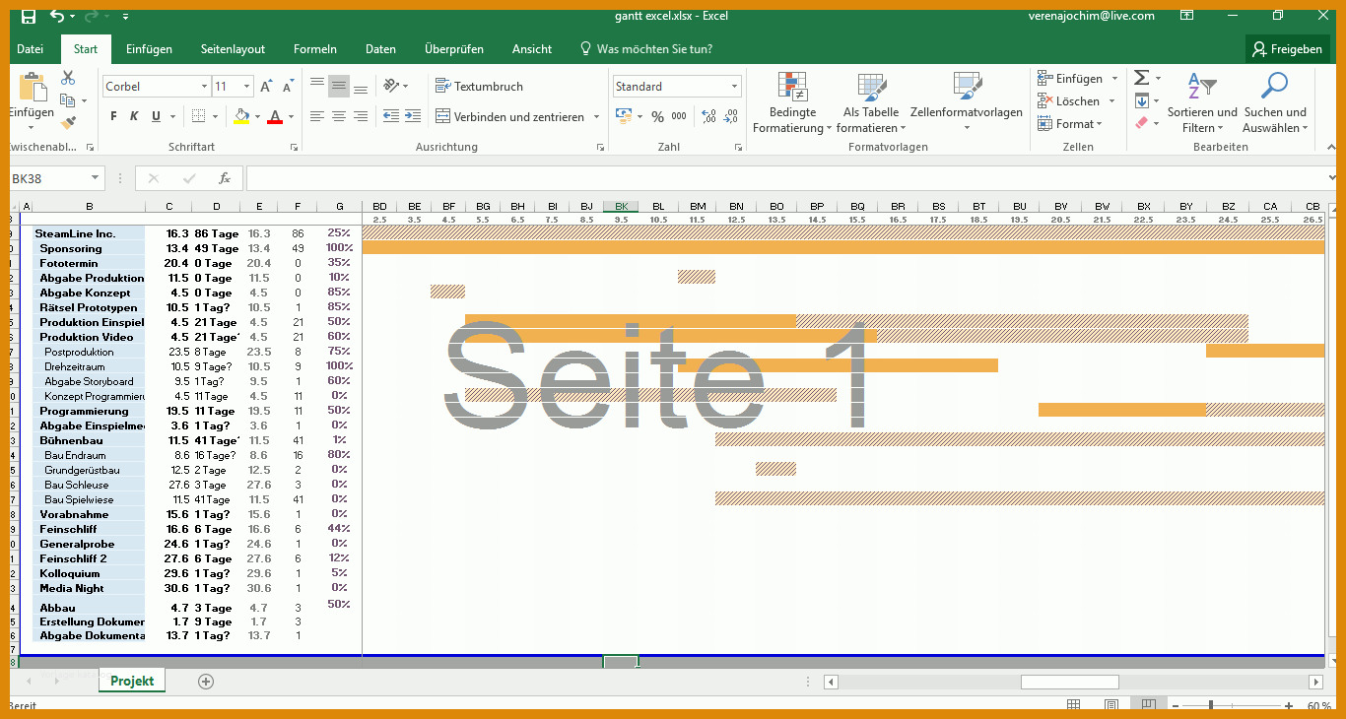This screenshot has width=1346, height=719.
Task: Toggle Textumbruch wrap text
Action: point(479,87)
